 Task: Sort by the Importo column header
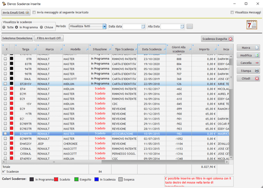(204, 49)
